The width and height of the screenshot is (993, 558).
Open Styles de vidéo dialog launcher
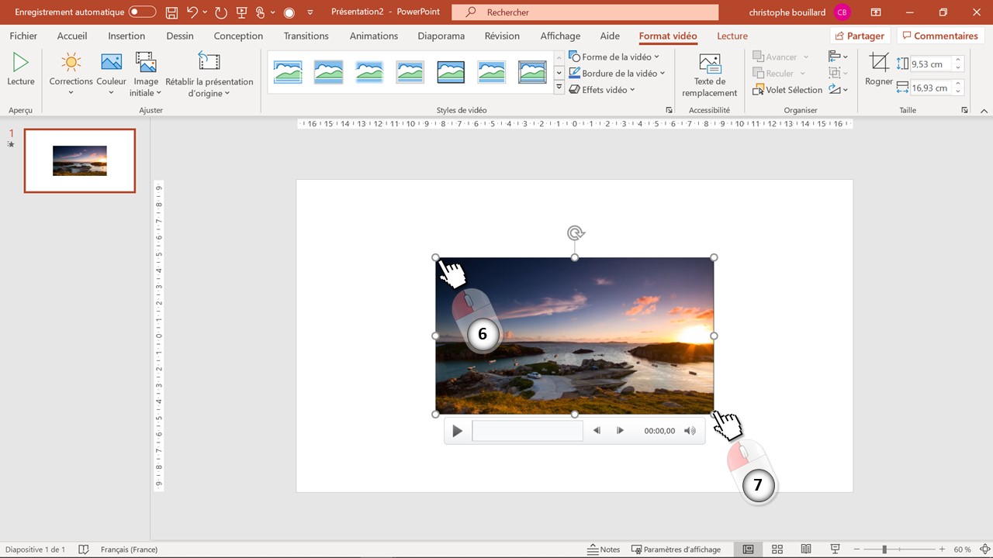(x=669, y=110)
